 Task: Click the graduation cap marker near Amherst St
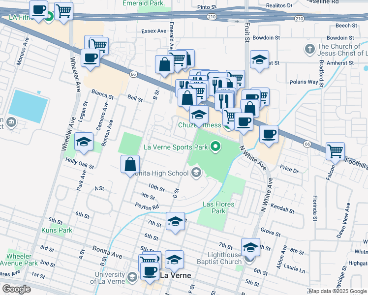coord(259,59)
